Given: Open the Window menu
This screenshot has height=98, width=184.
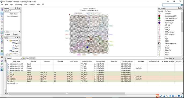Looking at the screenshot, I should coord(32,5).
